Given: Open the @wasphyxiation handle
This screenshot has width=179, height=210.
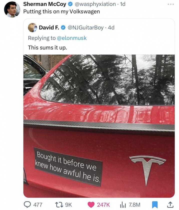Looking at the screenshot, I should (95, 4).
